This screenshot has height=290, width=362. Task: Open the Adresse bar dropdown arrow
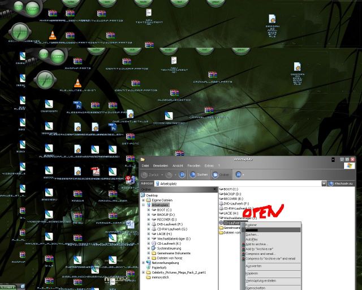click(x=324, y=184)
